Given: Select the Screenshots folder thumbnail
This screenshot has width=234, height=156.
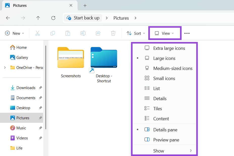Looking at the screenshot, I should coord(71,58).
